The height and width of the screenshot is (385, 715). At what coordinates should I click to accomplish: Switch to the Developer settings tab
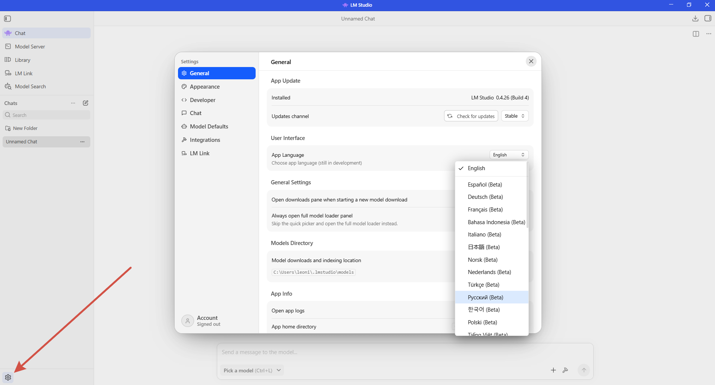[217, 100]
